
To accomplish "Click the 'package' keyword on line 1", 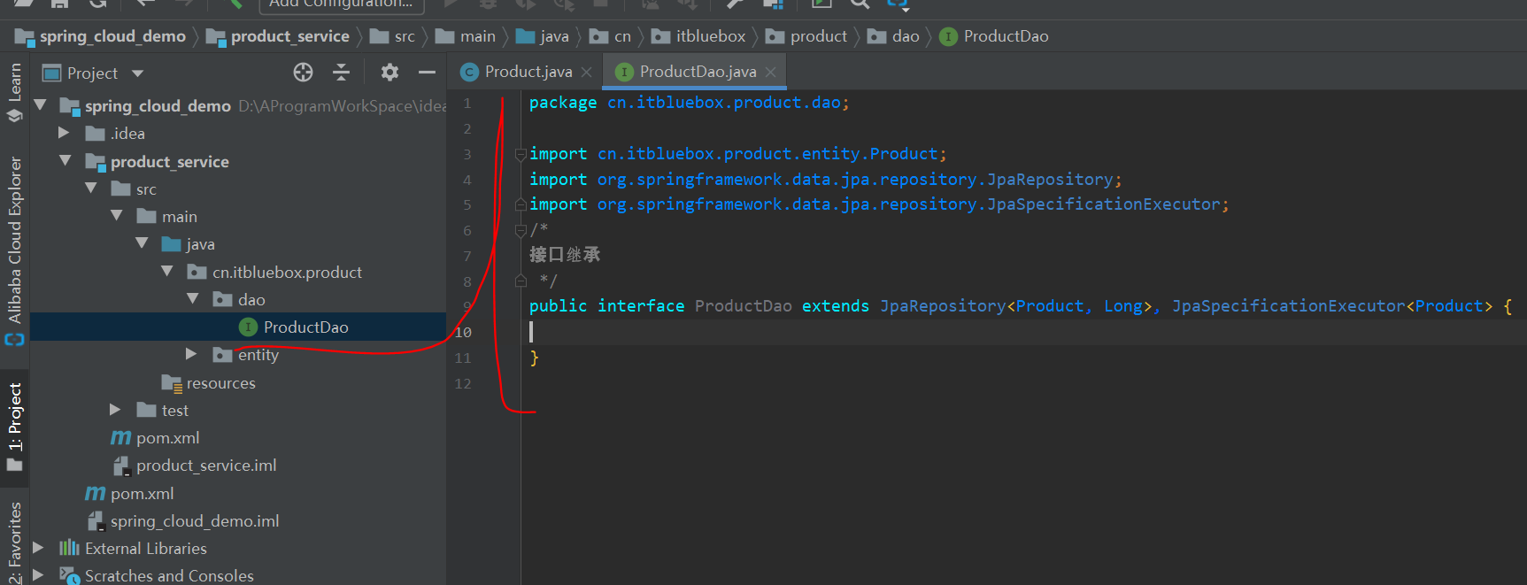I will [563, 103].
